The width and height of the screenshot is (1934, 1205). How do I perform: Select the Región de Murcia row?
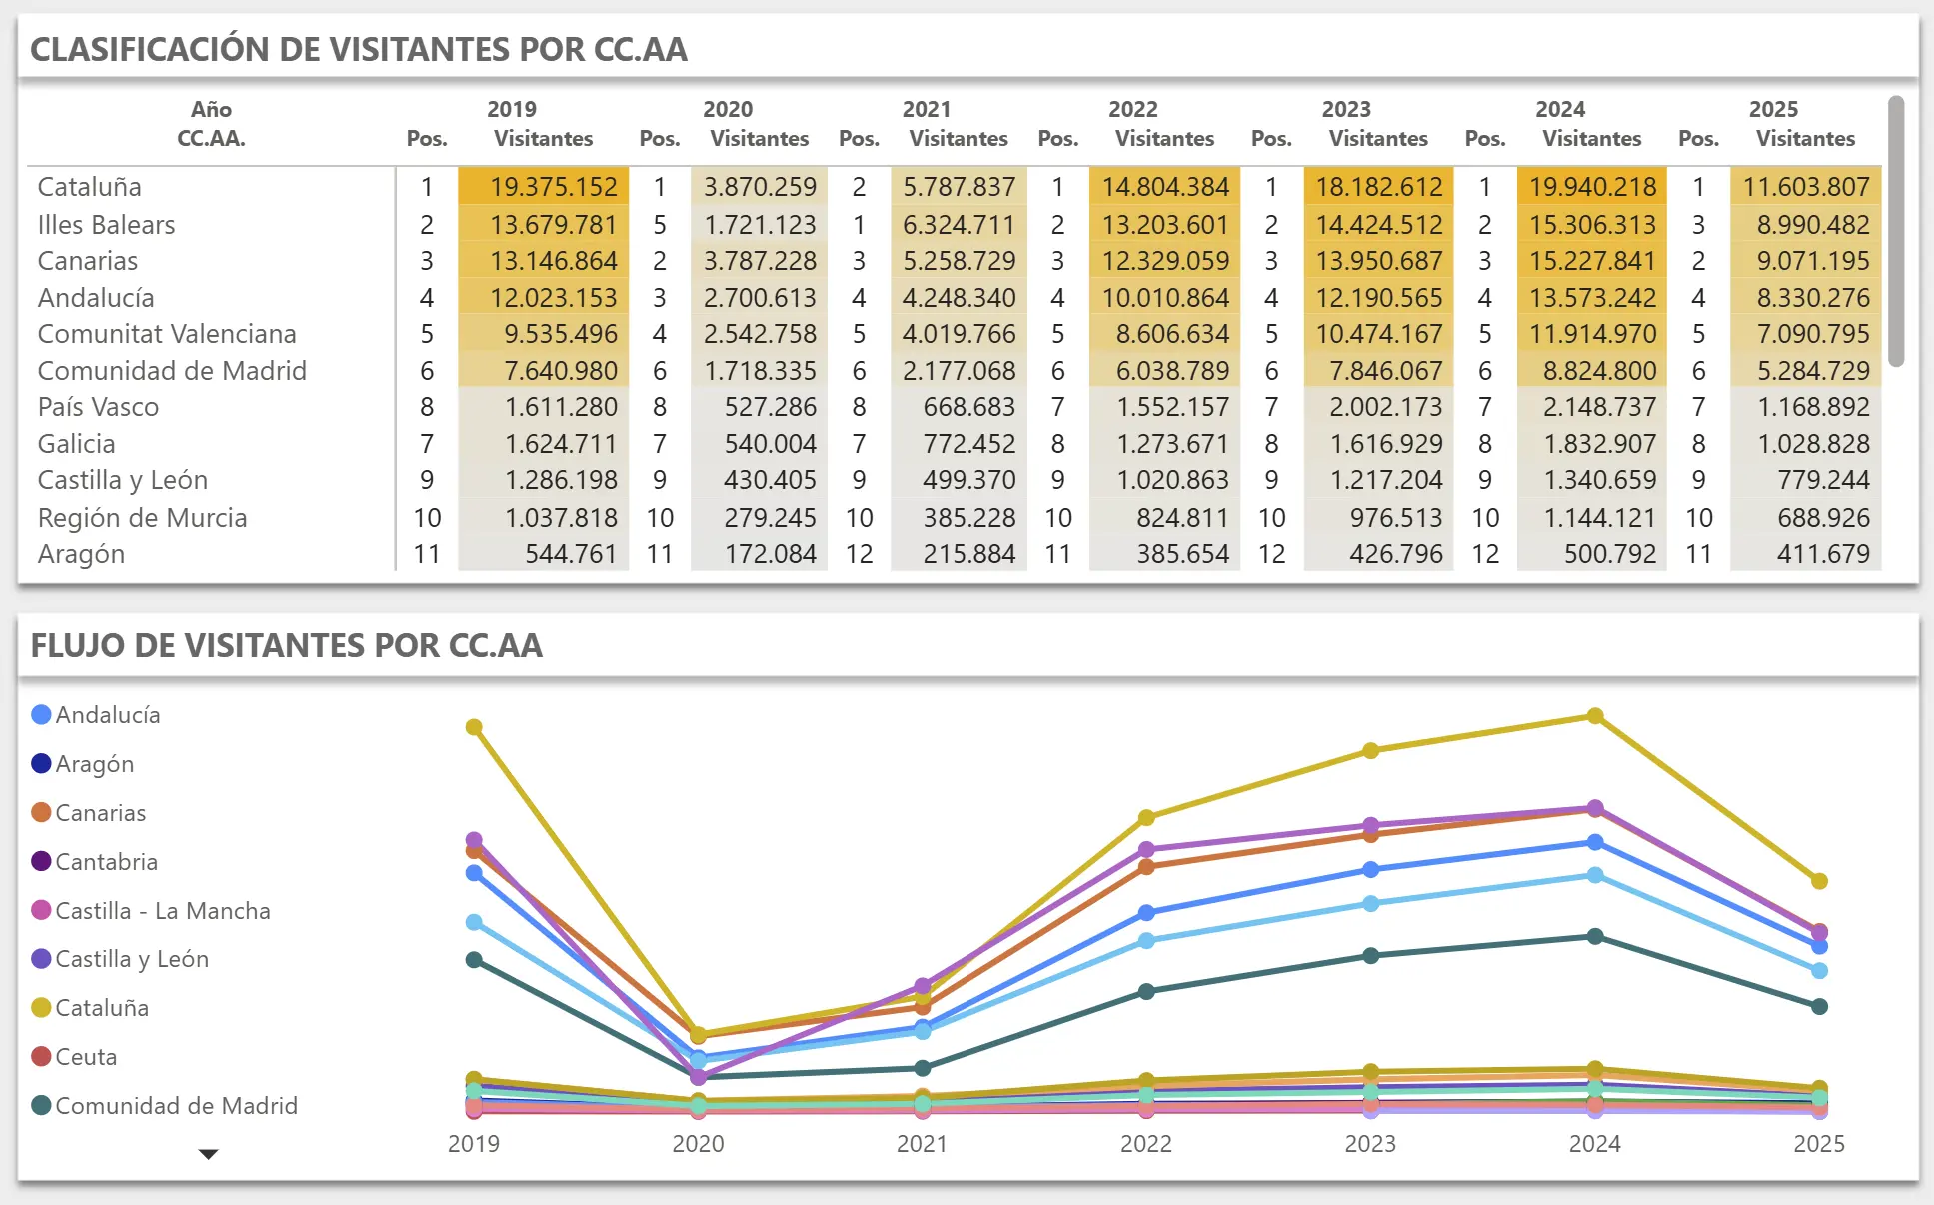coord(142,518)
